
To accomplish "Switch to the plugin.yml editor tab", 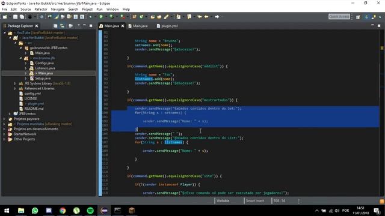I will 167,26.
